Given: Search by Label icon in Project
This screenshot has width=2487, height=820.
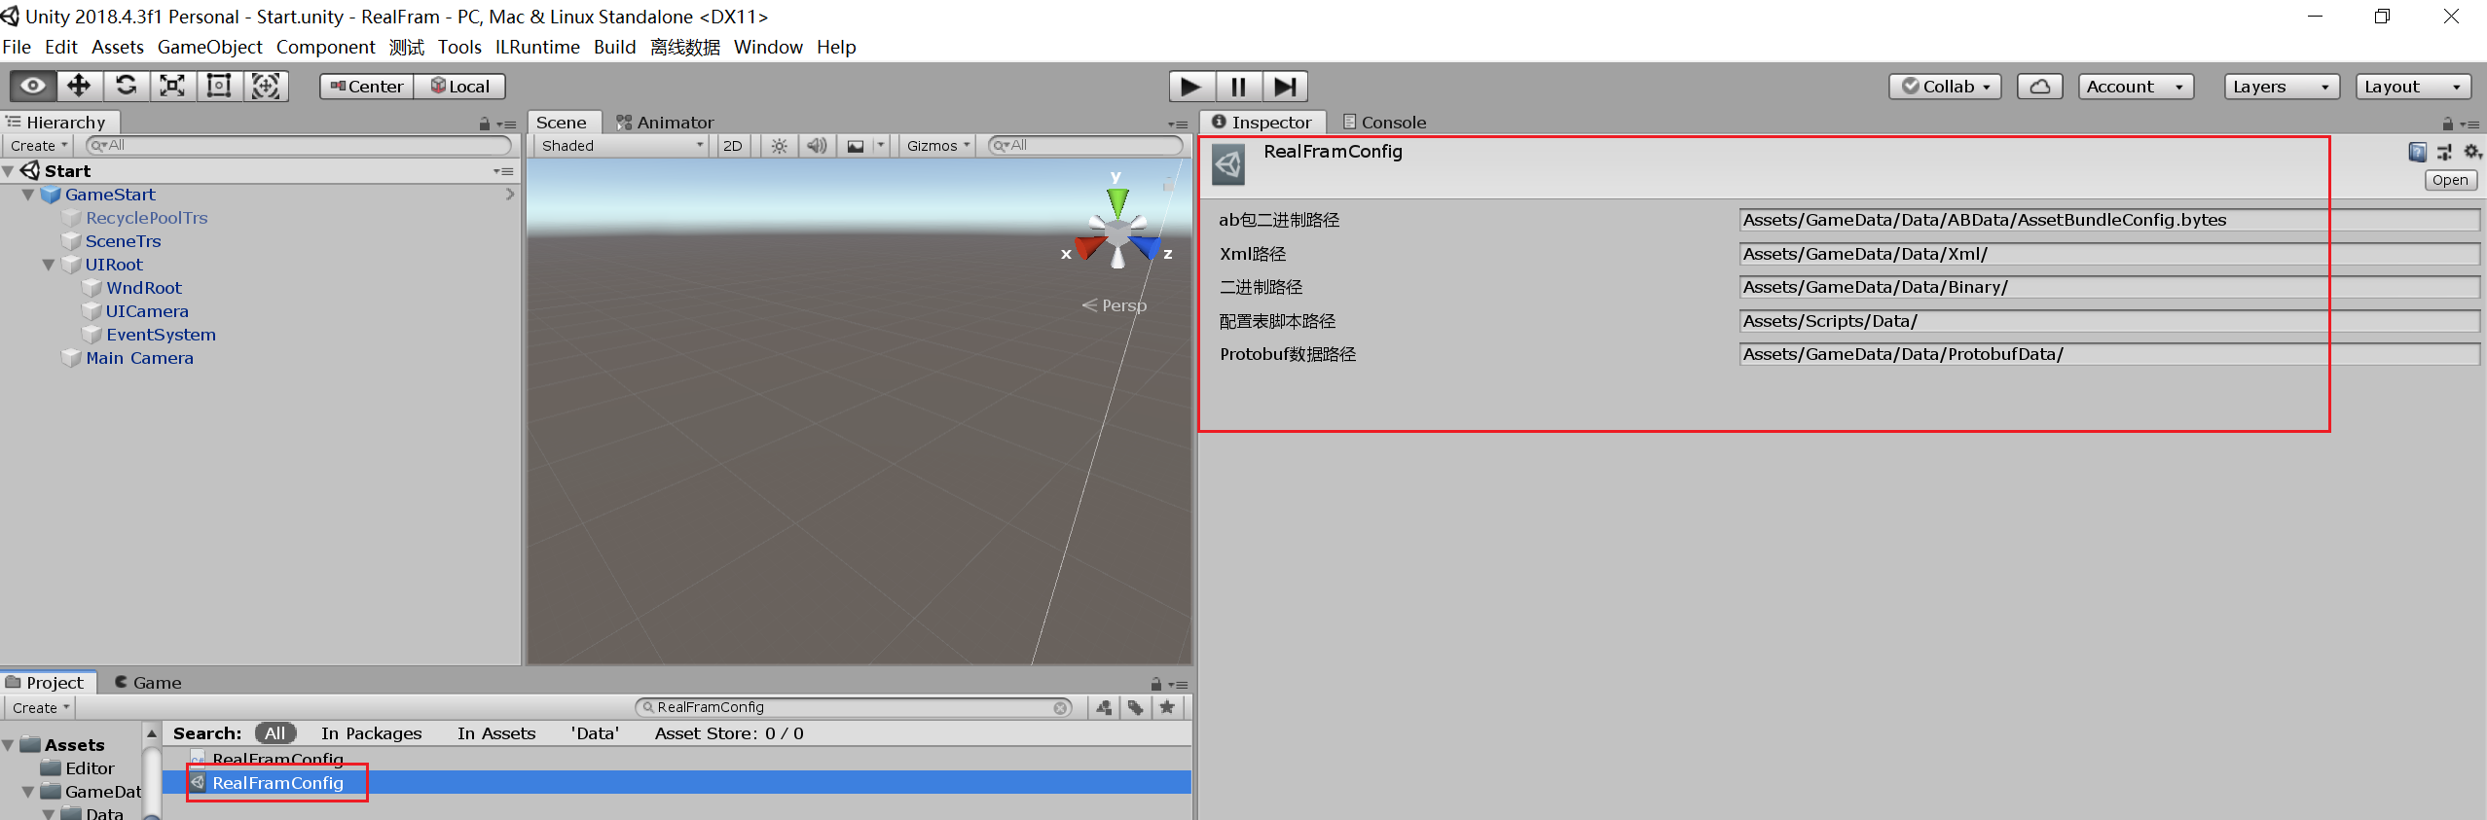Looking at the screenshot, I should tap(1135, 708).
